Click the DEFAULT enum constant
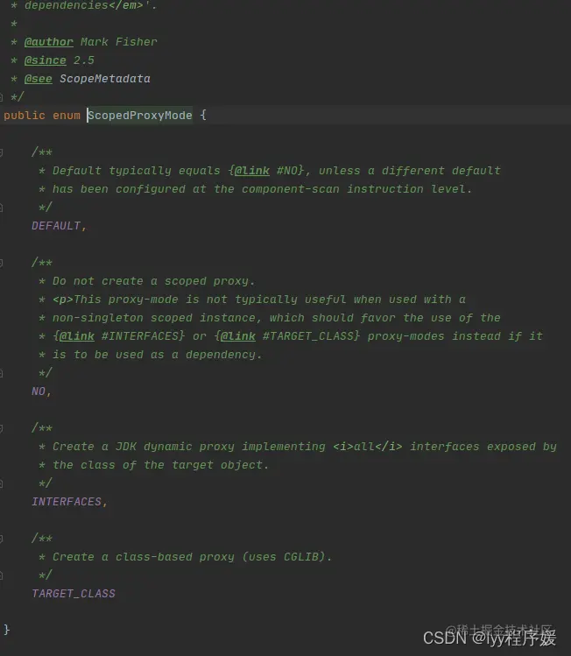The image size is (571, 656). click(56, 226)
